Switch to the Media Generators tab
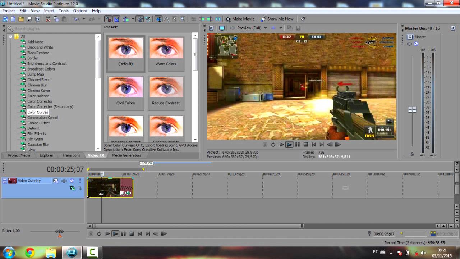460x259 pixels. pyautogui.click(x=126, y=155)
